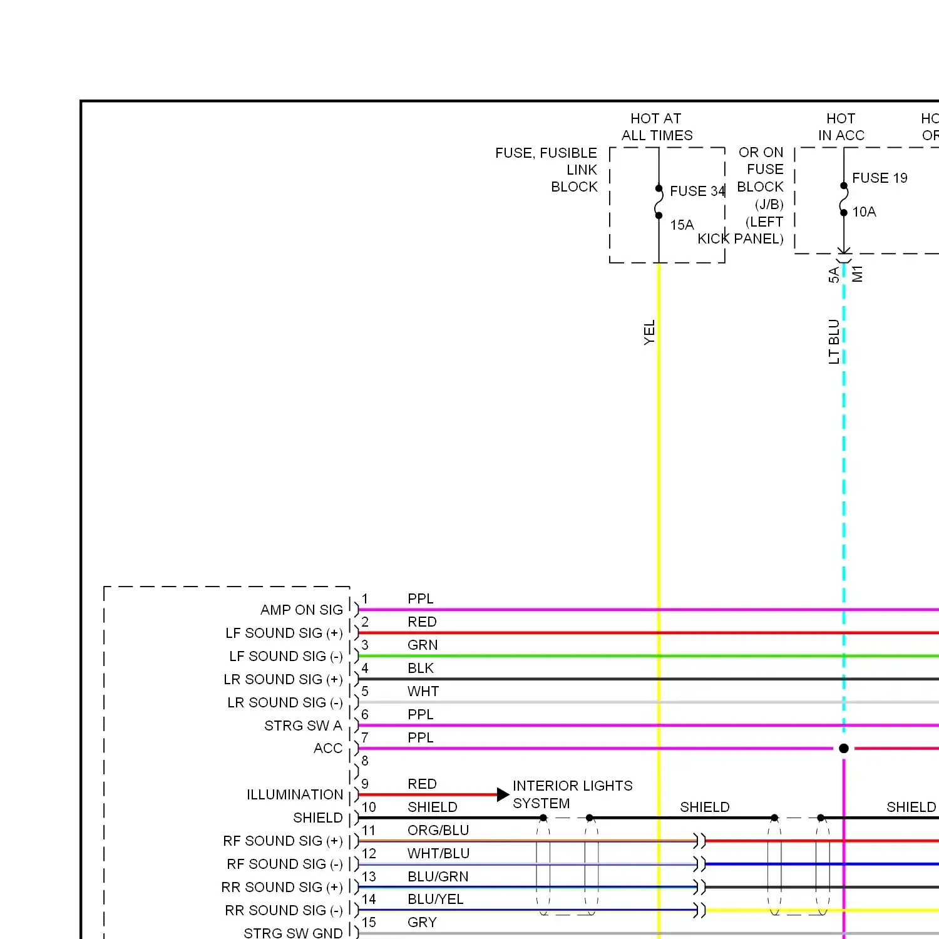The image size is (939, 939).
Task: Click 'RF SOUND SIG (-)' terminal label
Action: [285, 864]
